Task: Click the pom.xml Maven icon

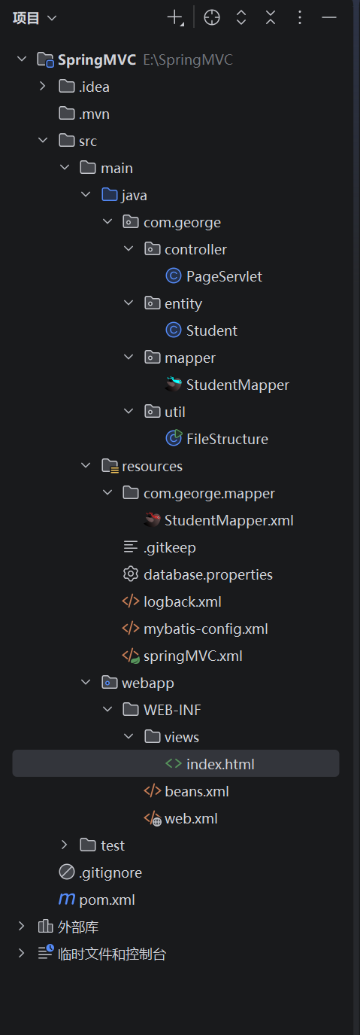Action: click(x=67, y=900)
